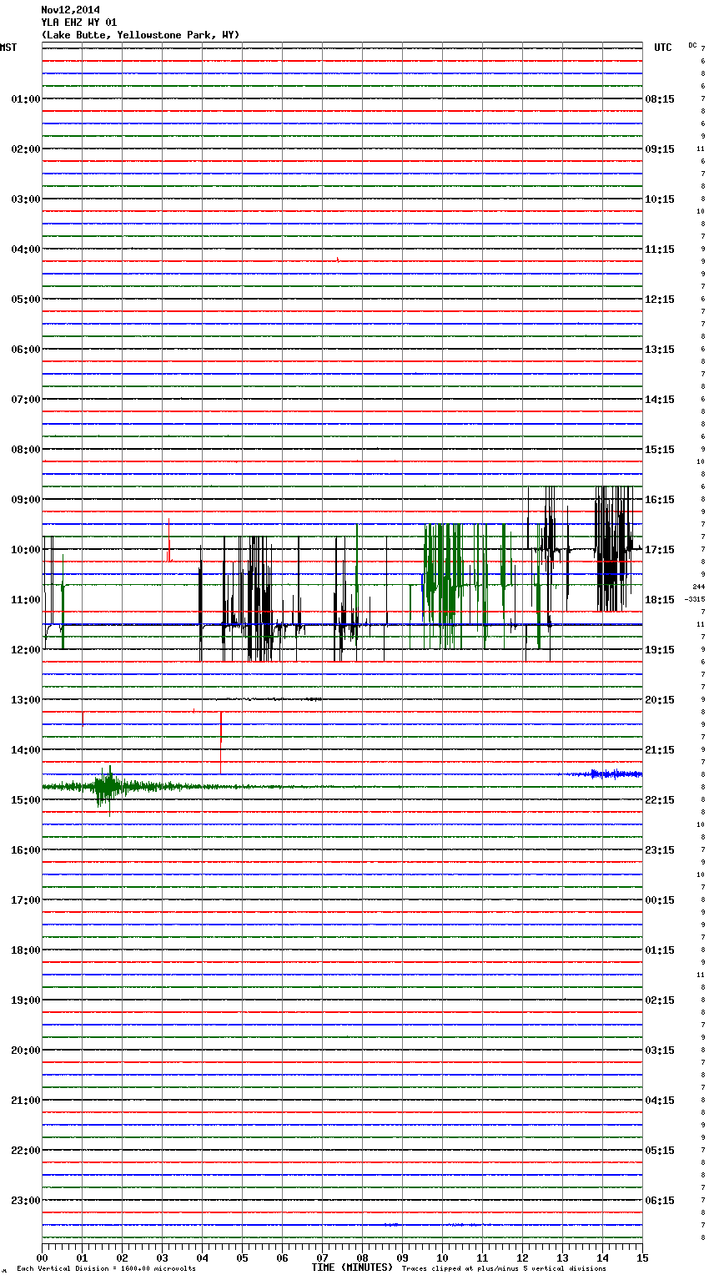The height and width of the screenshot is (1280, 709).
Task: Select the station code YLA EHZ WY 01
Action: tap(79, 23)
